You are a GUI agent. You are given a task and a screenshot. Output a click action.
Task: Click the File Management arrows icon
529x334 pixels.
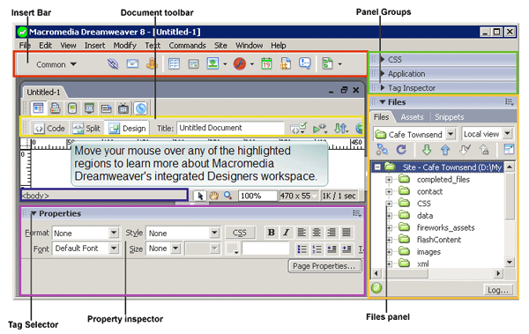click(x=340, y=129)
